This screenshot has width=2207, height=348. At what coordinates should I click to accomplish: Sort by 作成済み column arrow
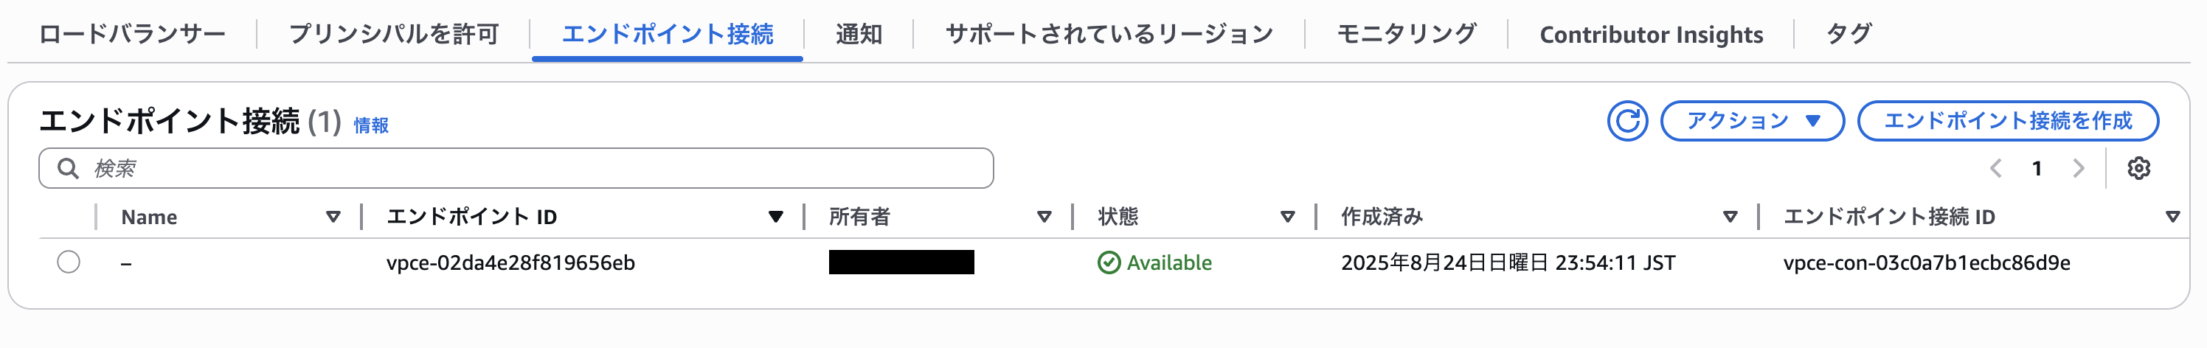click(1730, 217)
